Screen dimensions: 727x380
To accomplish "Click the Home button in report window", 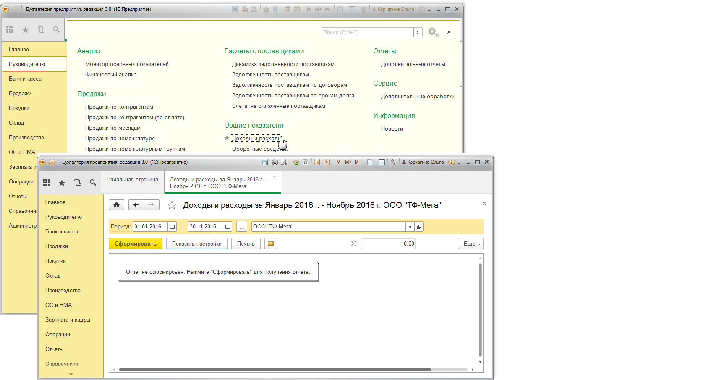I will point(117,204).
